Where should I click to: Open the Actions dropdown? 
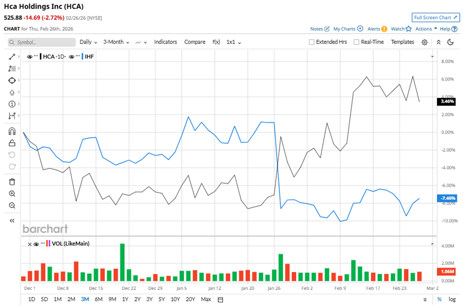pos(426,29)
